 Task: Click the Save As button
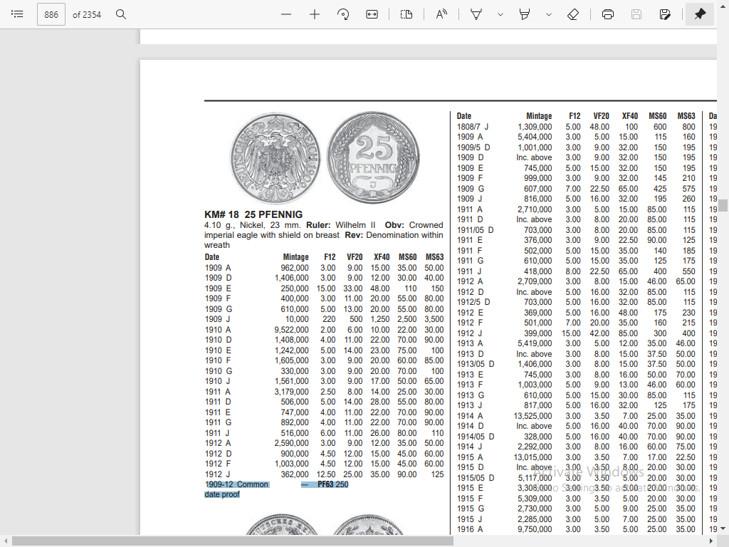coord(665,14)
